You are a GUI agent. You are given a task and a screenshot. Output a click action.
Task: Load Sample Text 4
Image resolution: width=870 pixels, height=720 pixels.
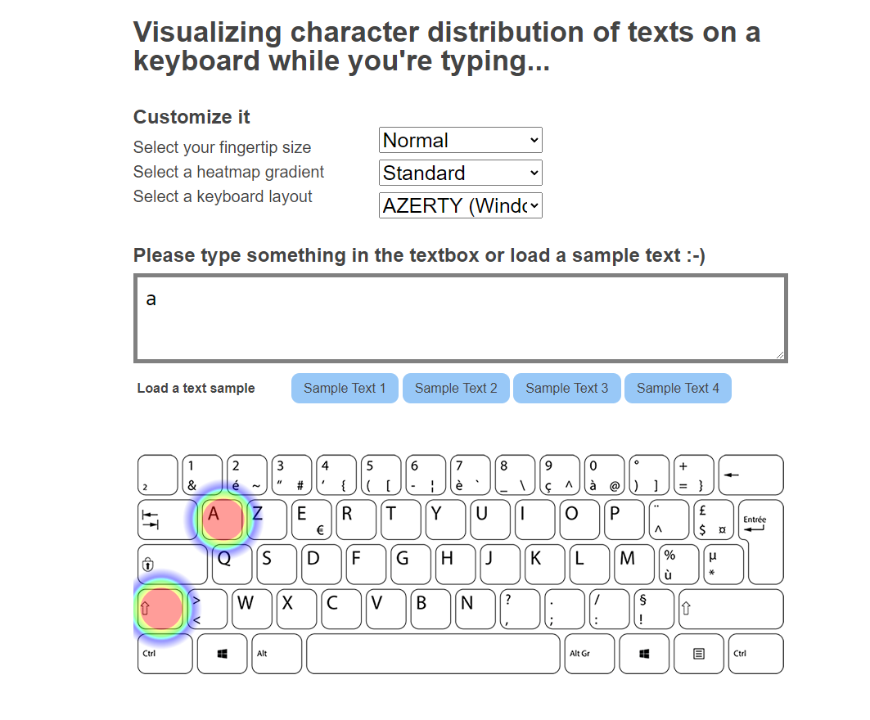point(678,389)
